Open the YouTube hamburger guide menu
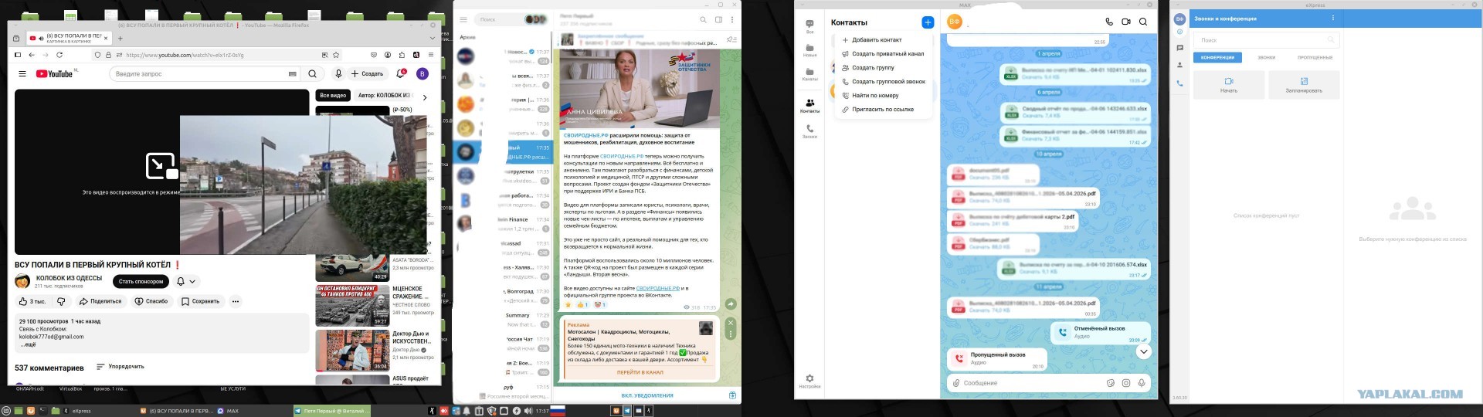 22,74
